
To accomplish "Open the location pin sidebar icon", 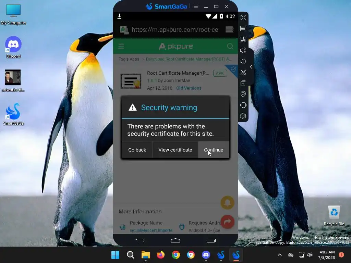I will pos(243,94).
